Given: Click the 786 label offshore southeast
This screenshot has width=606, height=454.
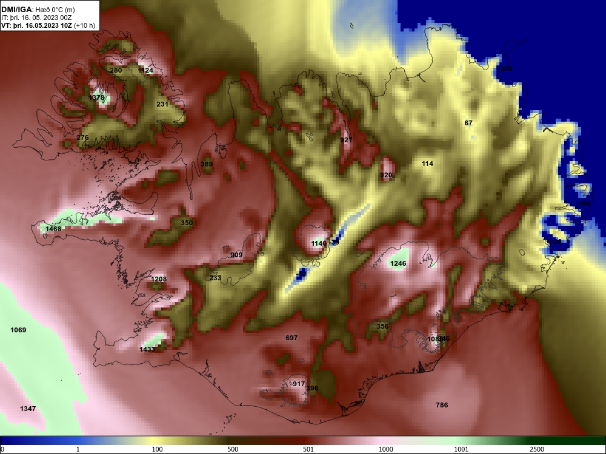Looking at the screenshot, I should tap(442, 405).
